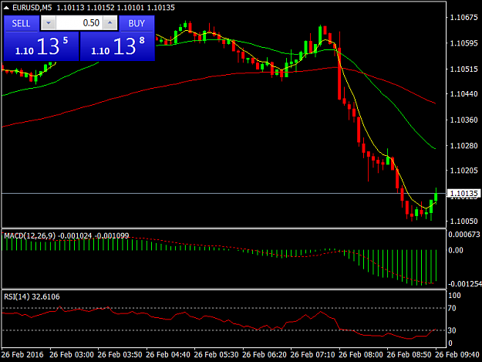Click the 1.10280 price scale label
Image resolution: width=482 pixels, height=362 pixels.
pyautogui.click(x=463, y=145)
